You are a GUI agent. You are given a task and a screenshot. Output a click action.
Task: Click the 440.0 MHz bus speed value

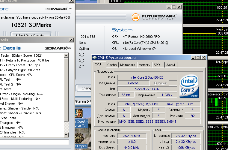point(132,147)
